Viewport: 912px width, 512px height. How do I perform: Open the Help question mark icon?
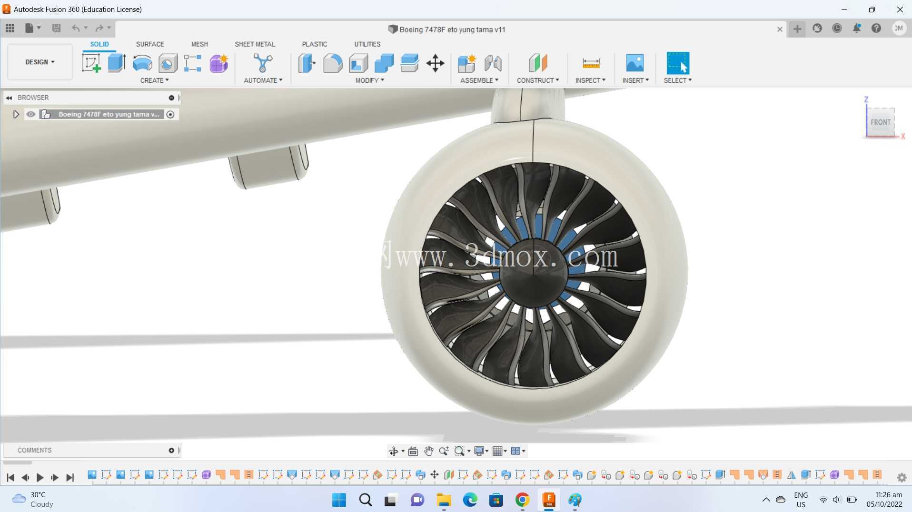tap(876, 29)
